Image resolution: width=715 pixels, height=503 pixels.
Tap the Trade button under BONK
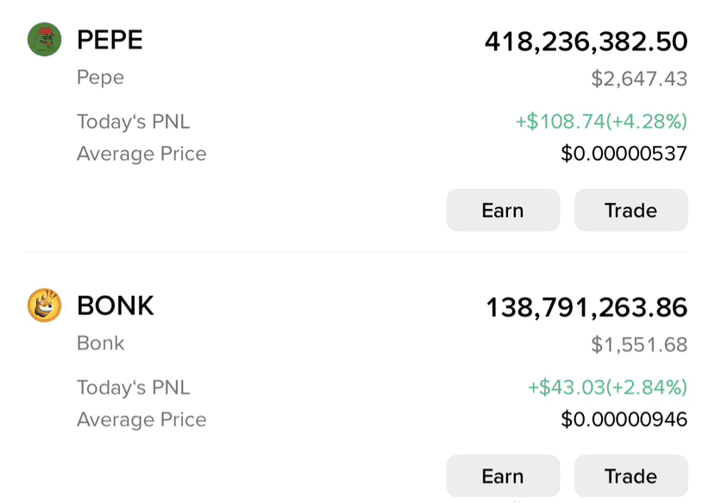(631, 476)
